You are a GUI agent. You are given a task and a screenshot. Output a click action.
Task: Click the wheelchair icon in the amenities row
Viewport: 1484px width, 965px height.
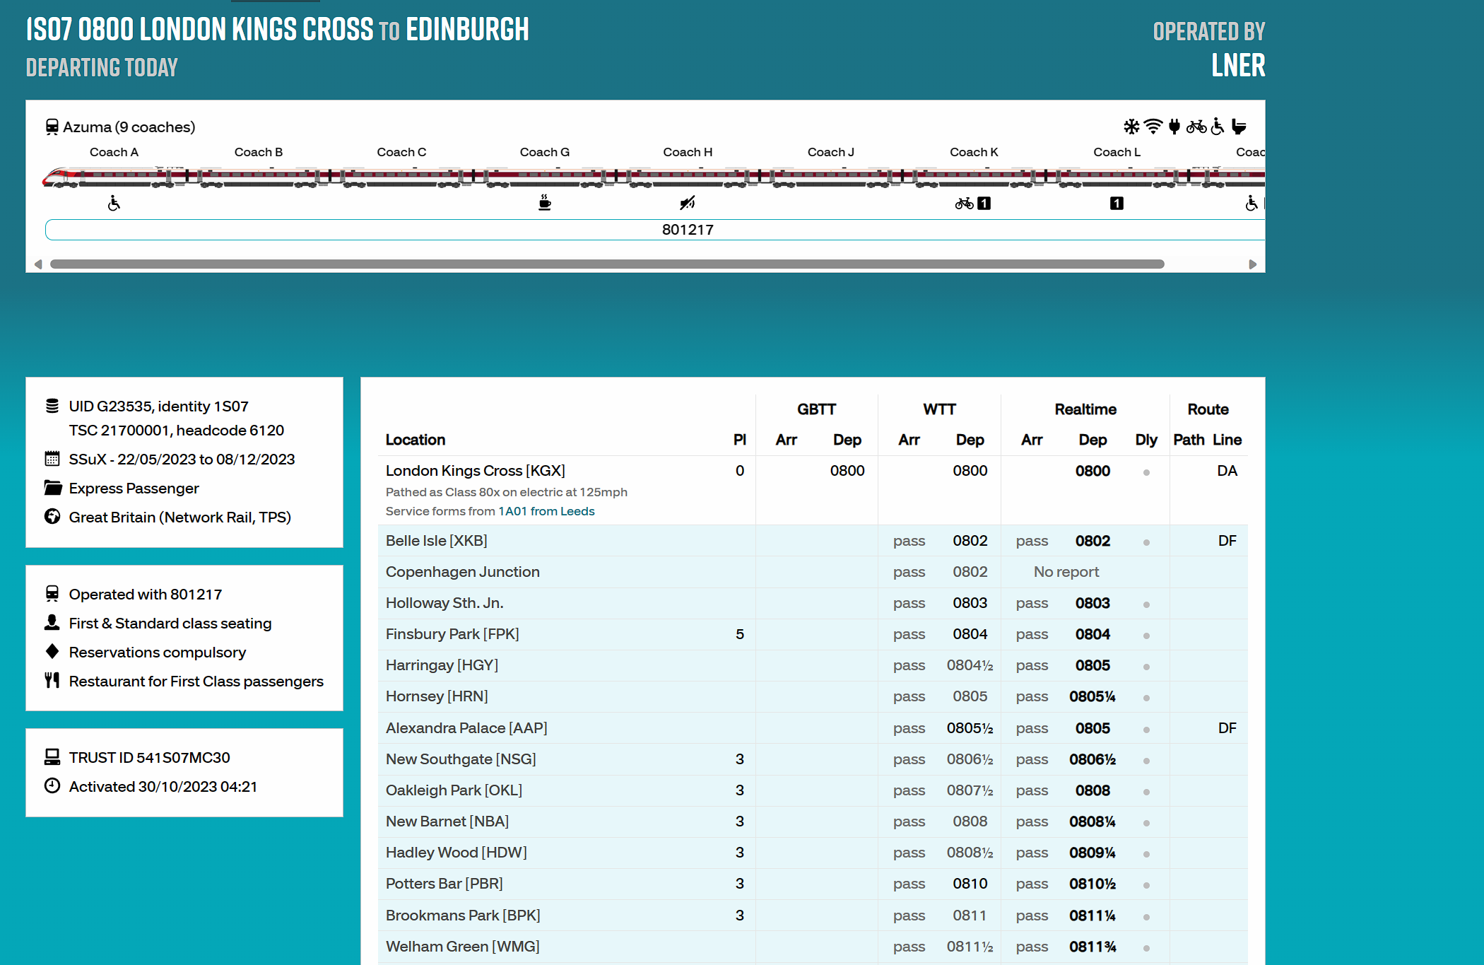click(x=1218, y=127)
